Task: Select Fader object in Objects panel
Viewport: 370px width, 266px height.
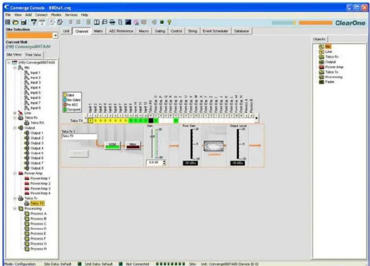Action: (327, 82)
